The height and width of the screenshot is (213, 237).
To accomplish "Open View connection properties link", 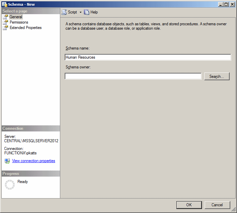I will [34, 161].
